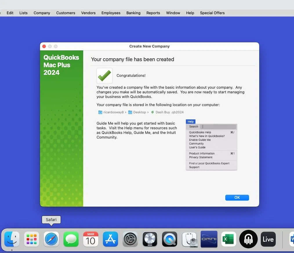Click the ricardosway8 folder in path
Image resolution: width=294 pixels, height=253 pixels.
[111, 112]
